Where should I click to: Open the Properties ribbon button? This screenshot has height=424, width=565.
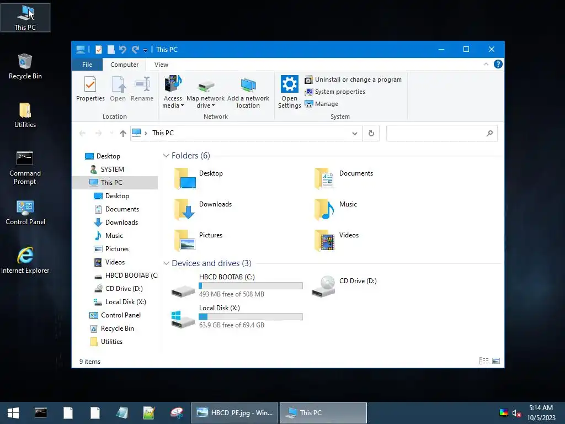tap(90, 89)
